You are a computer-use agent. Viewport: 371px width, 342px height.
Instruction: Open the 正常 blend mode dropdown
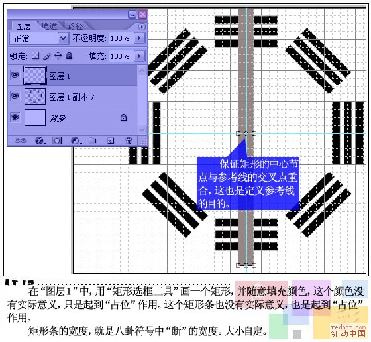pyautogui.click(x=63, y=38)
